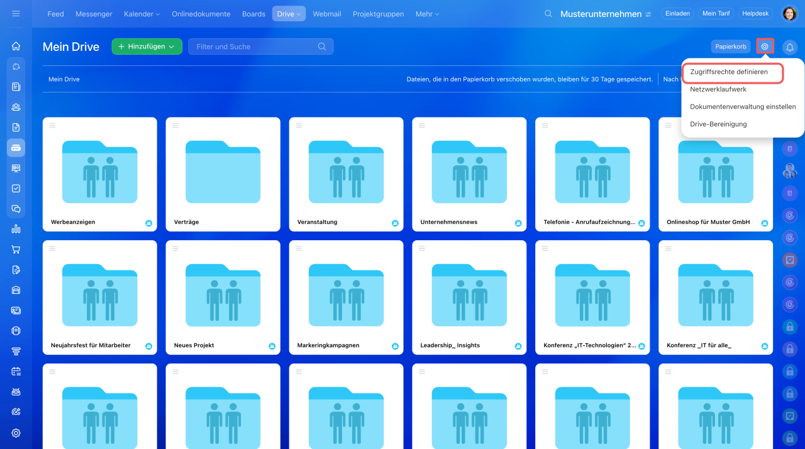Click the shared badge on Leadership_ Insights folder

(x=518, y=346)
